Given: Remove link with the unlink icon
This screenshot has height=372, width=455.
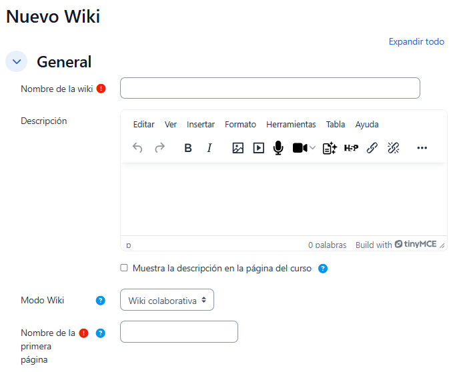Looking at the screenshot, I should coord(393,148).
